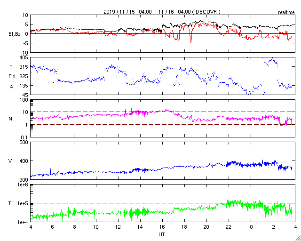Click the '-5' tick on the Bt,Bz axis
The width and height of the screenshot is (301, 241).
[x=26, y=43]
